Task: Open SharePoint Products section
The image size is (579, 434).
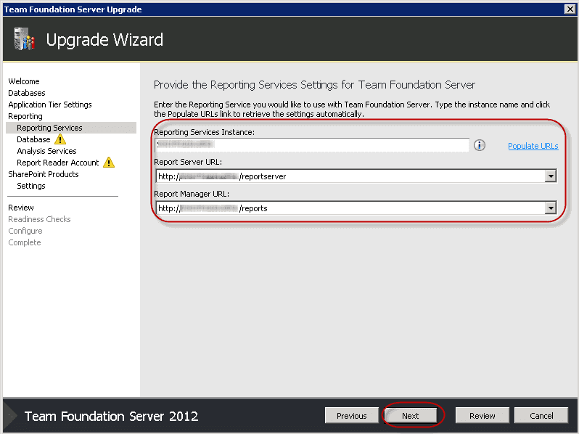Action: 44,174
